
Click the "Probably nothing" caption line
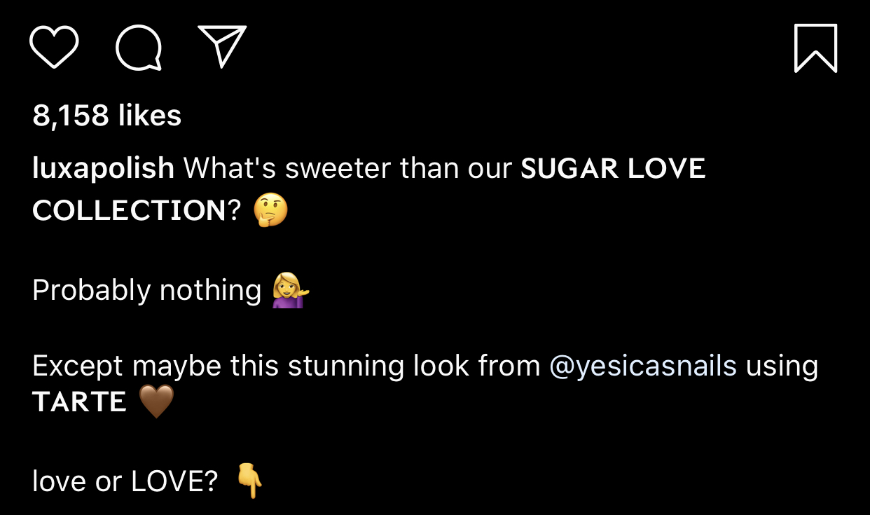[x=147, y=290]
